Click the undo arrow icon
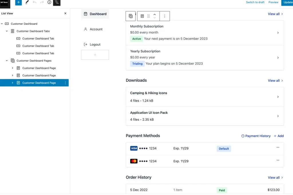 coord(34,3)
